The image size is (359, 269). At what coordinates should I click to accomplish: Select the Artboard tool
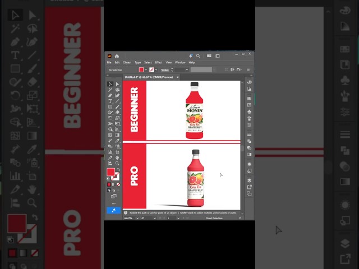click(x=117, y=152)
